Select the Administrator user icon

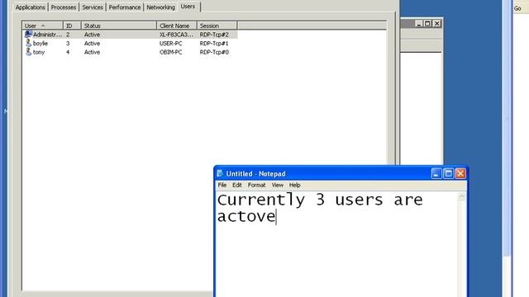[x=28, y=35]
